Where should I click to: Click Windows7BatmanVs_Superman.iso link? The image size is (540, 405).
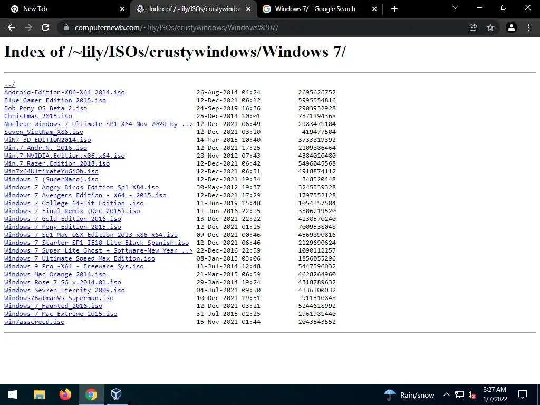click(x=59, y=298)
